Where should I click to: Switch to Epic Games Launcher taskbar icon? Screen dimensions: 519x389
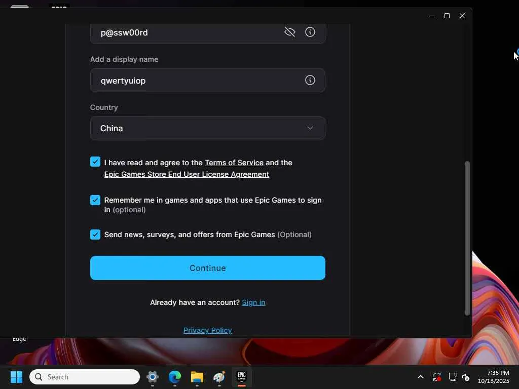(x=242, y=377)
